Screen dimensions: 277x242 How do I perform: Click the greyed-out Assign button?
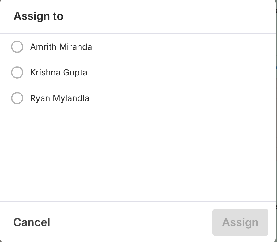pyautogui.click(x=240, y=222)
